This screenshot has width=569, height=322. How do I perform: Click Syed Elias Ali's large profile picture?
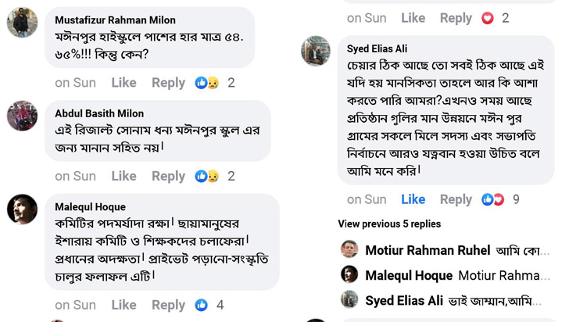pyautogui.click(x=316, y=51)
